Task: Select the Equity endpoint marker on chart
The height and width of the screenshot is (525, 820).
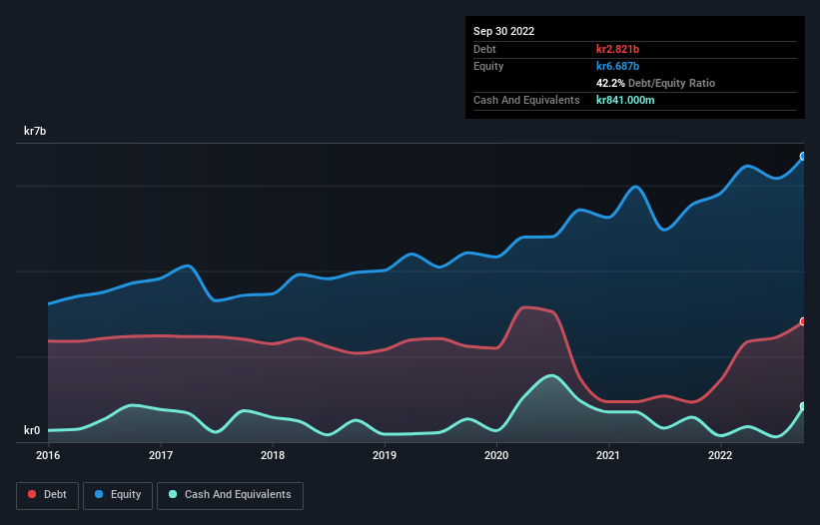Action: click(803, 156)
